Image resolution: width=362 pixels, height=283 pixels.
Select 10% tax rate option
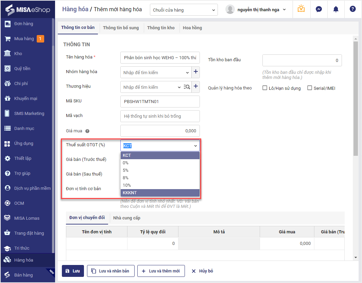(127, 185)
